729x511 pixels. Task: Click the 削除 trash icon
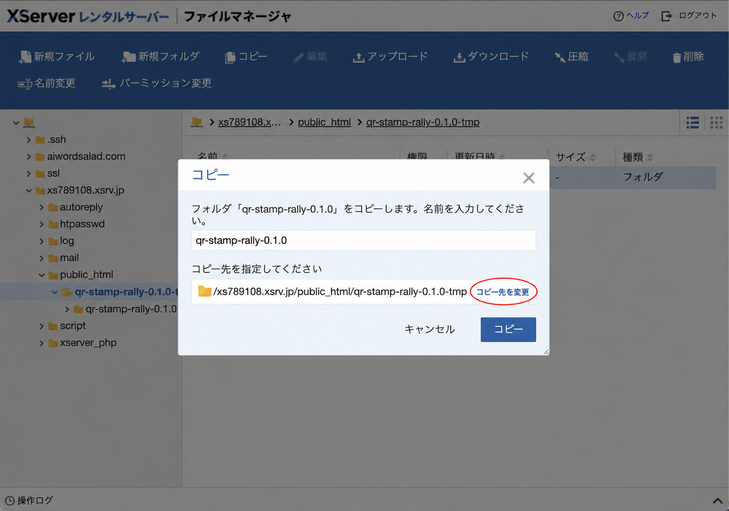676,57
